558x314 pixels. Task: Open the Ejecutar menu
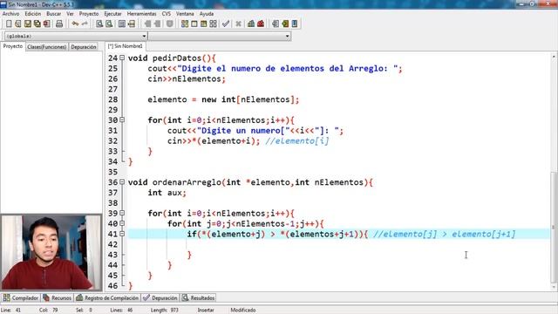(x=112, y=14)
